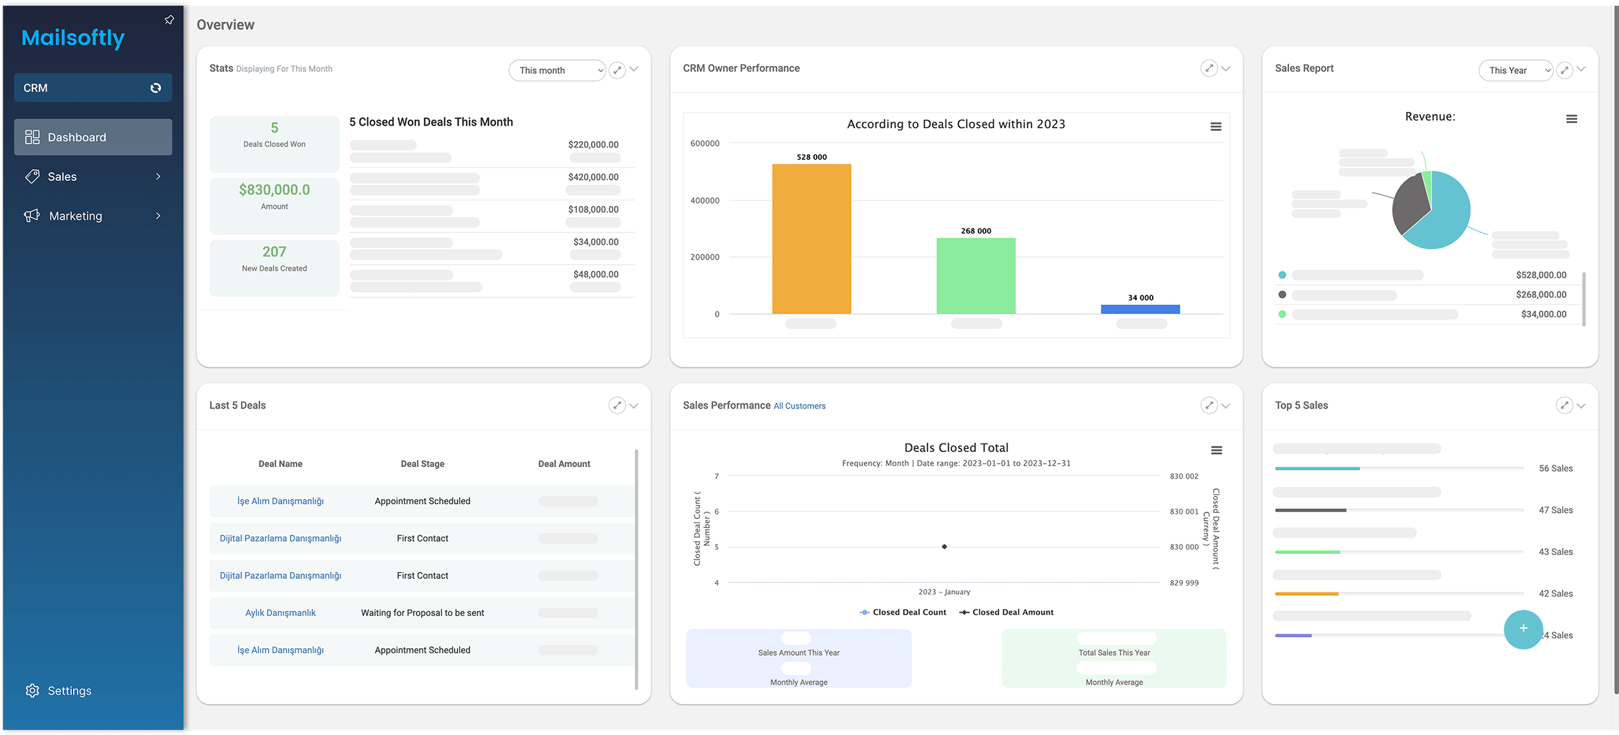Expand the Sales Performance panel to fullscreen
The image size is (1619, 735).
1208,405
